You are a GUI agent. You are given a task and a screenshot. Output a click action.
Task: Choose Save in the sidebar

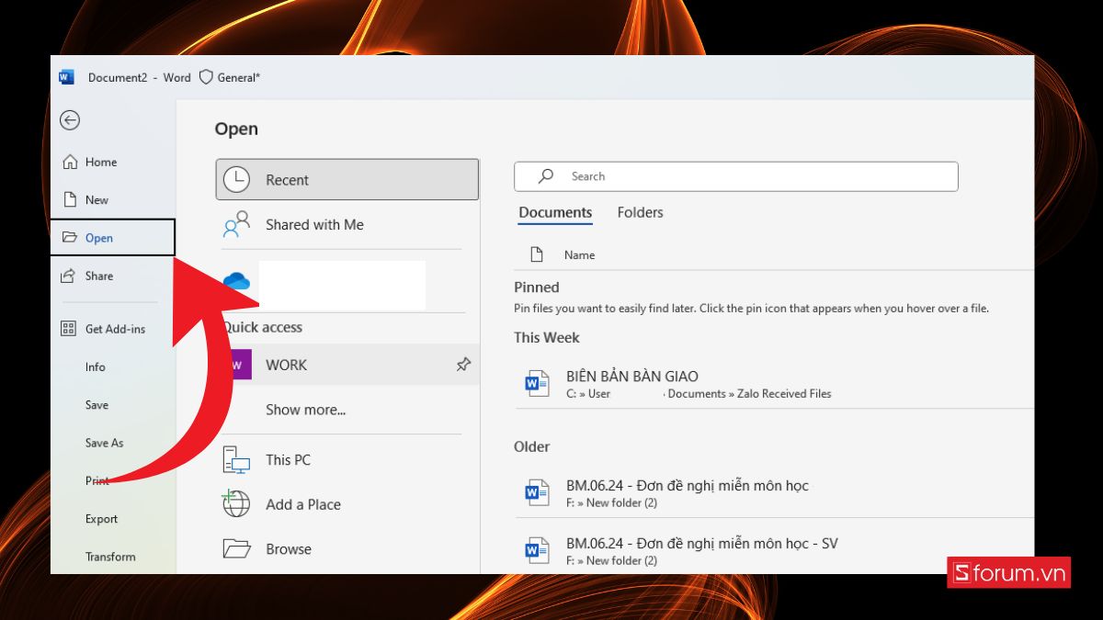(x=97, y=404)
